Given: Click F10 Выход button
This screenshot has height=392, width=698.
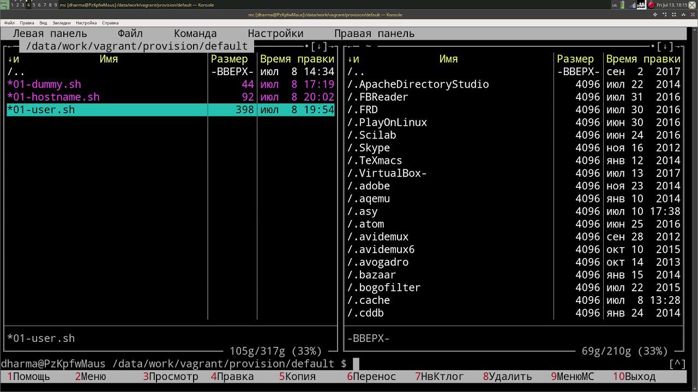Looking at the screenshot, I should click(x=634, y=376).
